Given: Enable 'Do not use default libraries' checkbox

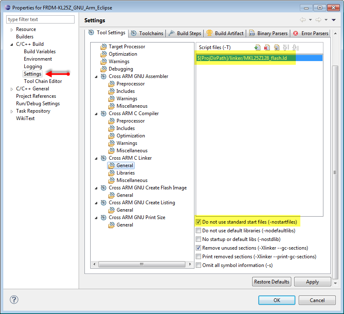Looking at the screenshot, I should tap(199, 231).
